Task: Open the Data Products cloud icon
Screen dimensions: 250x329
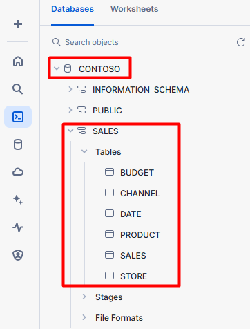Action: click(x=18, y=172)
